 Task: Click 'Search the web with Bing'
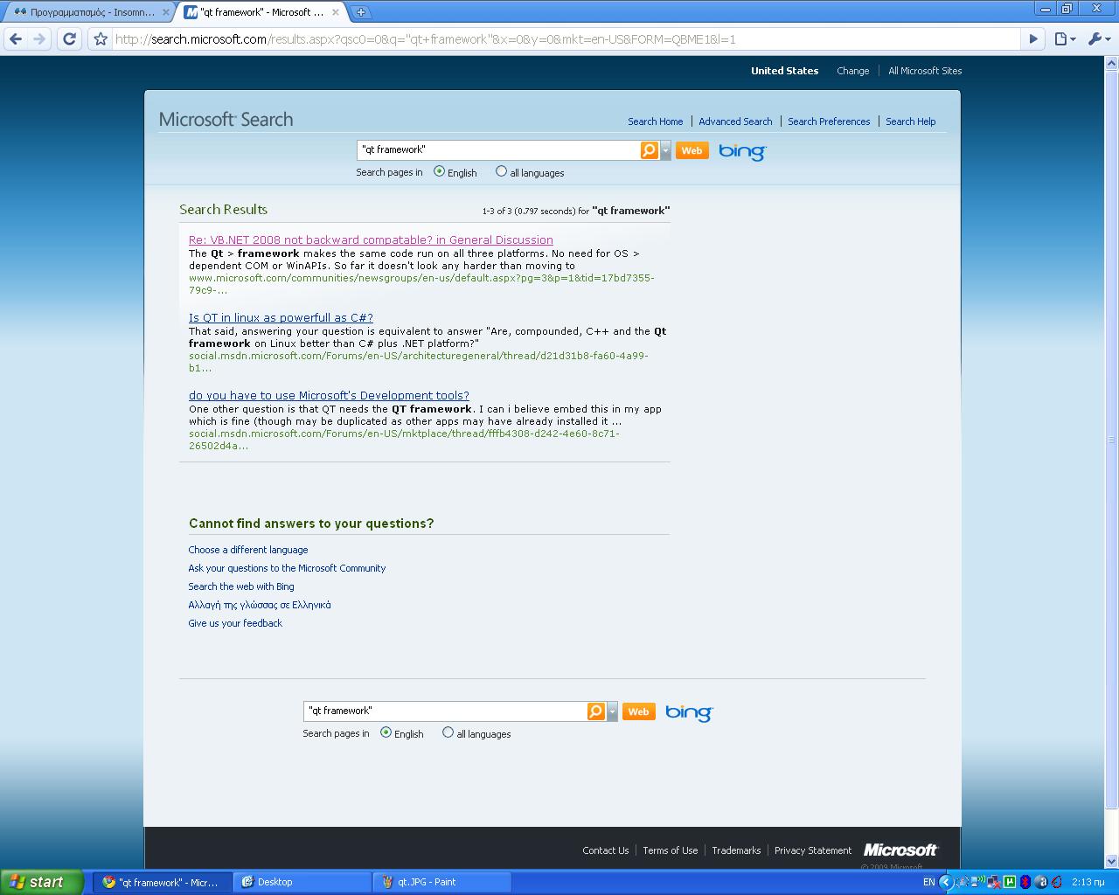pos(241,586)
